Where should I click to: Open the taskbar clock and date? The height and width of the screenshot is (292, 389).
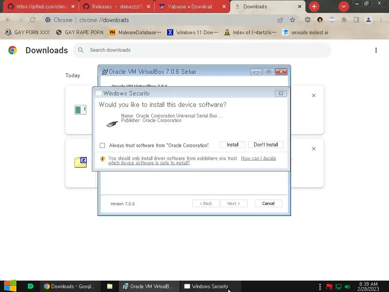point(368,286)
